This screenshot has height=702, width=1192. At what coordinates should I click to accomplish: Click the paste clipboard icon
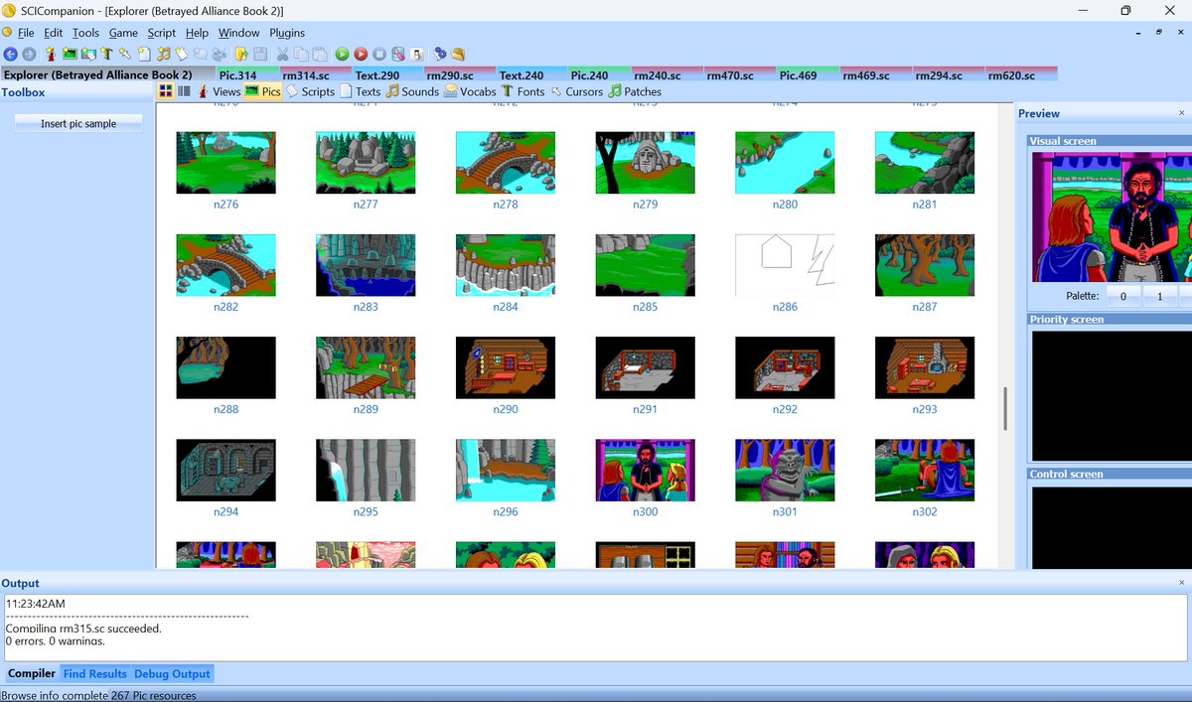(320, 54)
